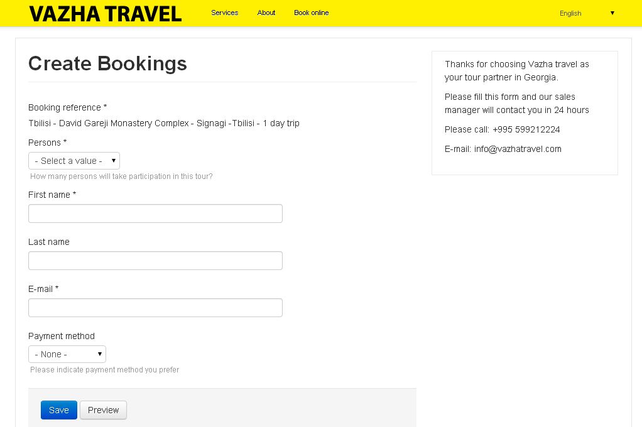Click into the Last name field
The width and height of the screenshot is (642, 427).
click(x=155, y=261)
